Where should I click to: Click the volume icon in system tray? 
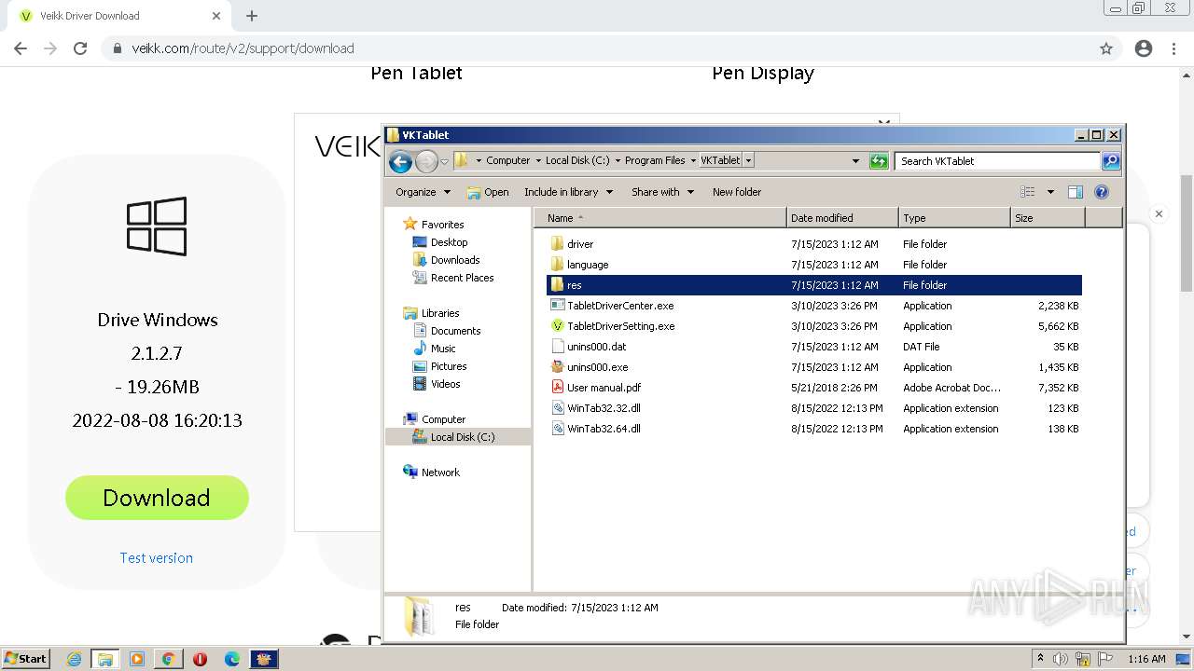coord(1061,659)
